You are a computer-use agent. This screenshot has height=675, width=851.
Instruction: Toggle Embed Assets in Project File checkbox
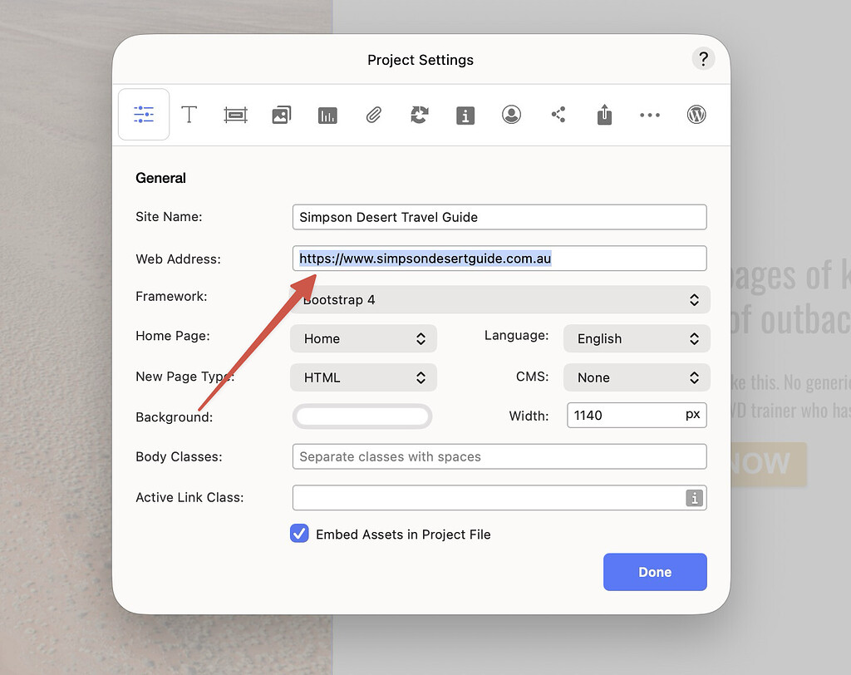click(x=299, y=534)
